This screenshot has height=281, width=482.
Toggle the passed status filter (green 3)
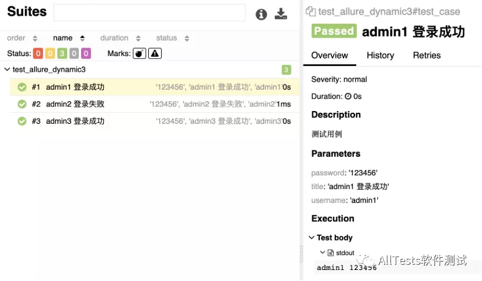62,53
